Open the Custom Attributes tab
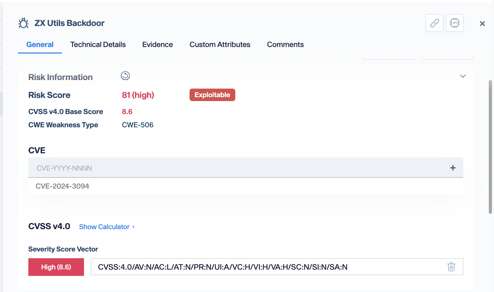Image resolution: width=494 pixels, height=292 pixels. point(220,45)
